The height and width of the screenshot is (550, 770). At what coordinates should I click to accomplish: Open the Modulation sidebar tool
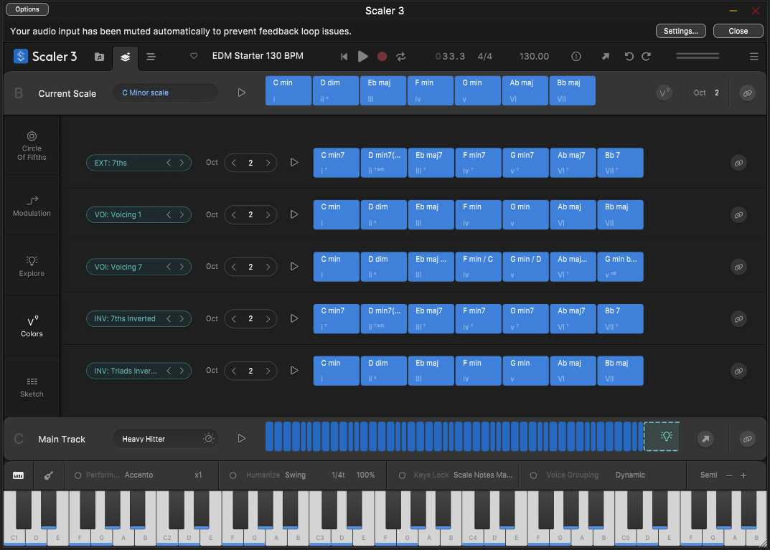pyautogui.click(x=32, y=206)
